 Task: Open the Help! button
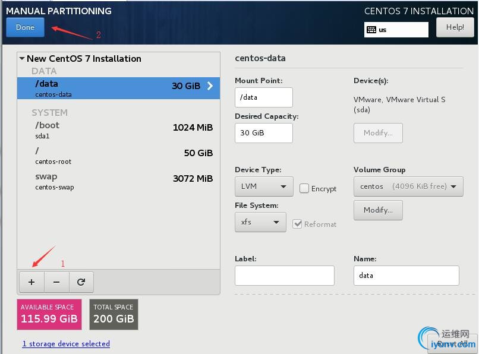point(455,27)
